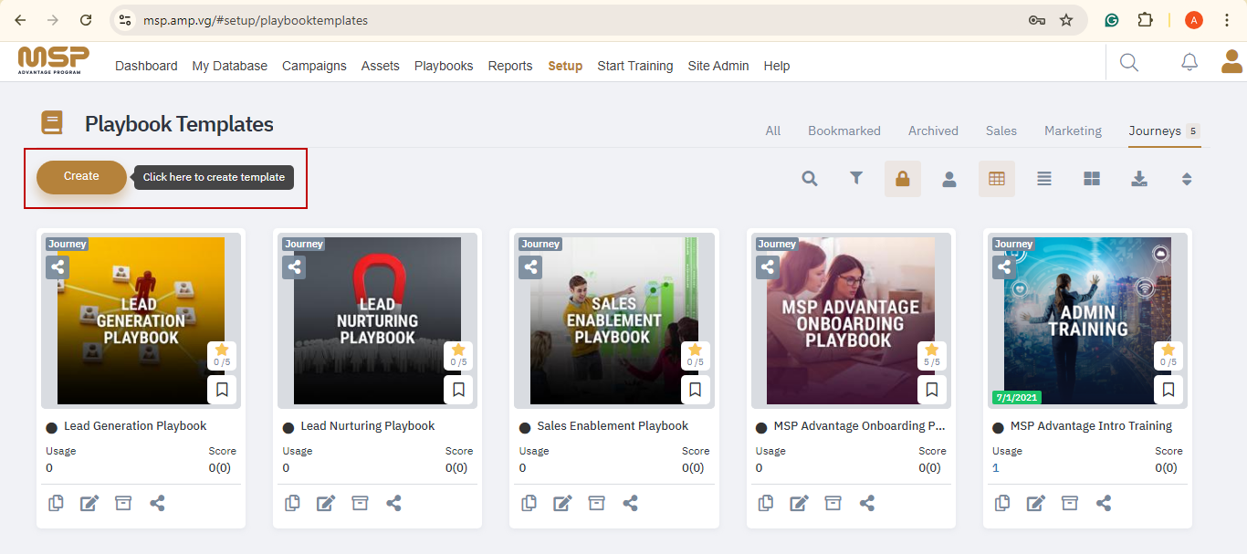Image resolution: width=1247 pixels, height=554 pixels.
Task: Share Lead Generation Playbook from its bottom action row
Action: point(157,503)
